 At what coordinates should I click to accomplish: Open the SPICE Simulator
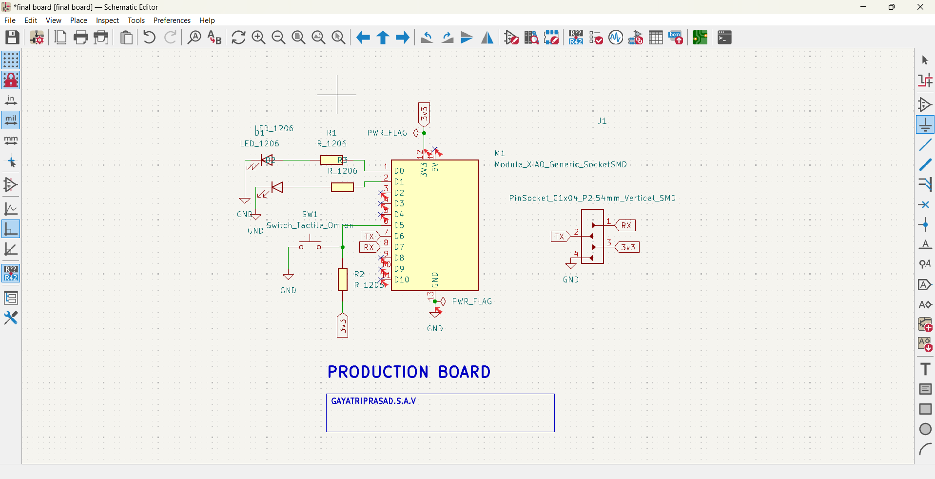click(x=616, y=38)
